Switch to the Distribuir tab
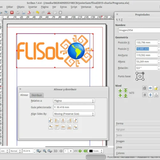 (37, 95)
